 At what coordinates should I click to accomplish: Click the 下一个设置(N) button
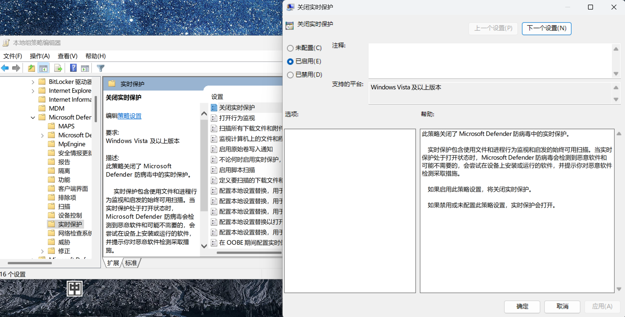point(546,28)
